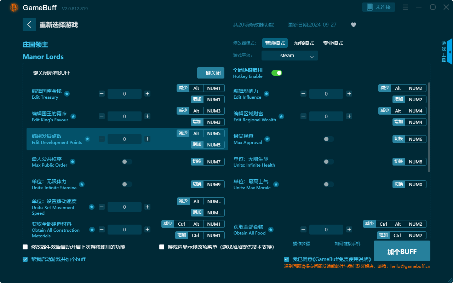Turn on Units: Infinite Health toggle

(x=329, y=162)
